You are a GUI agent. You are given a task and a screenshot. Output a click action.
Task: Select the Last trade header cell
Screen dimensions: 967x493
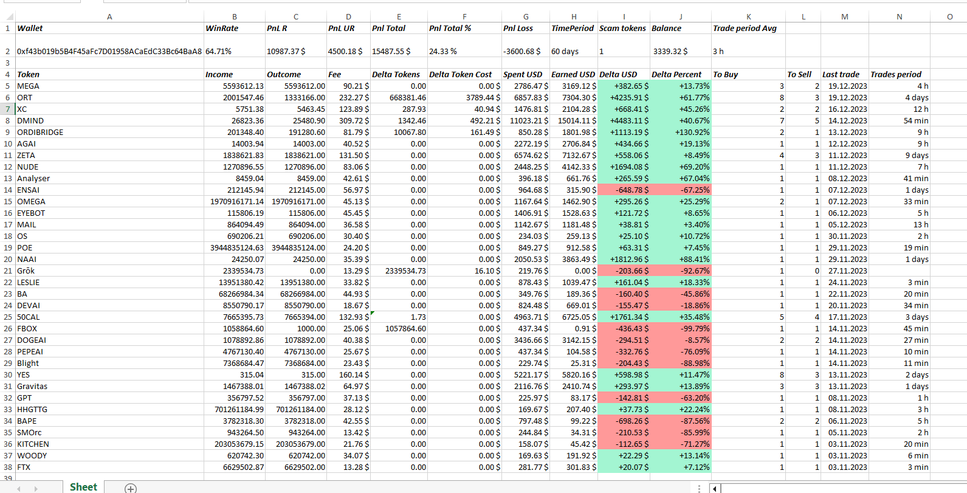coord(845,75)
